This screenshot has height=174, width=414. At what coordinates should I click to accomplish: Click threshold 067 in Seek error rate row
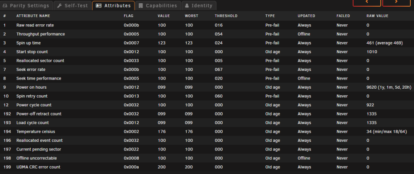click(219, 69)
